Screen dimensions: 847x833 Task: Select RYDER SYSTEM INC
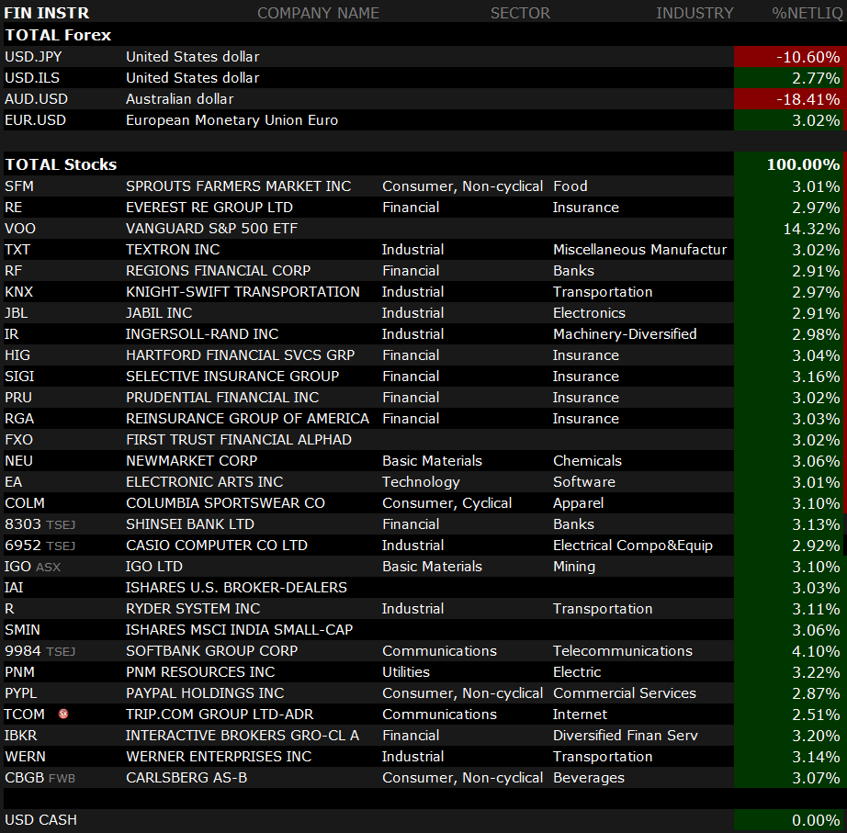pos(193,608)
